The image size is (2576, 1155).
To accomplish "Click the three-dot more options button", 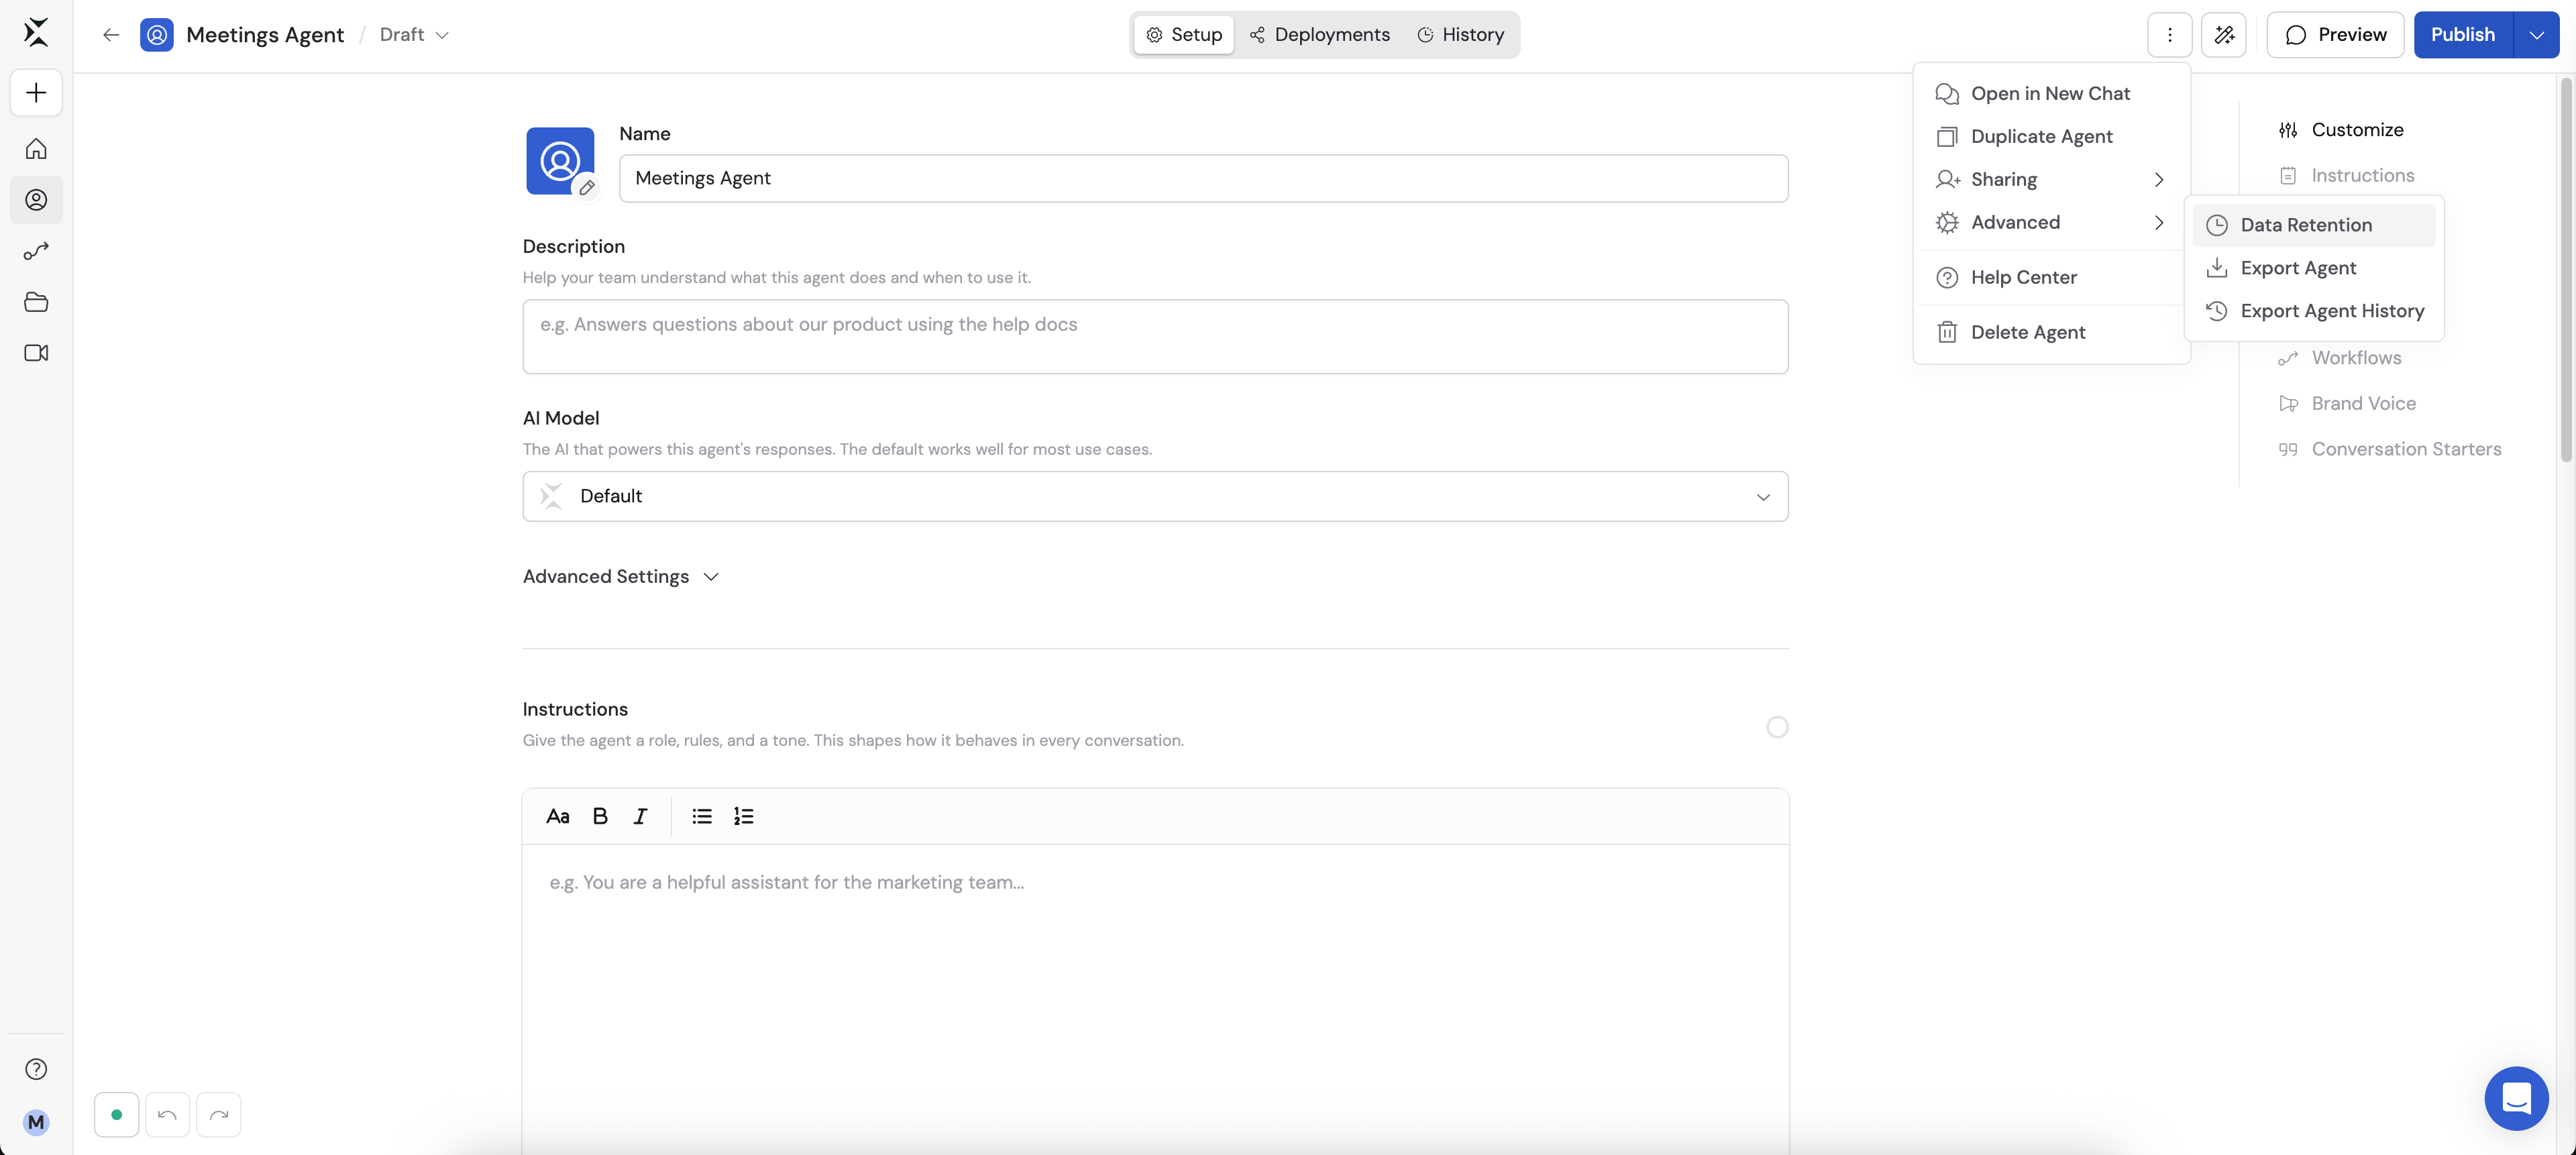I will [2170, 35].
